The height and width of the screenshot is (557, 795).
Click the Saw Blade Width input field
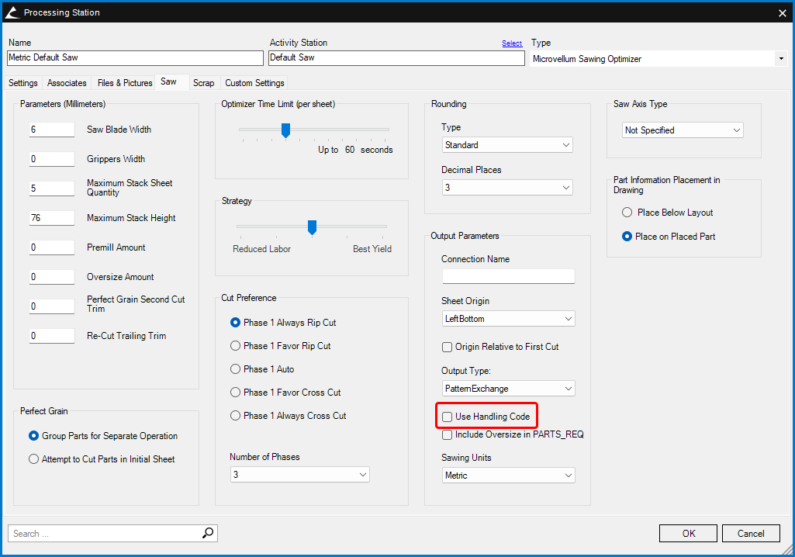click(52, 130)
